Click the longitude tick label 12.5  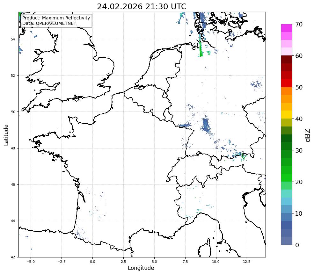[247, 262]
